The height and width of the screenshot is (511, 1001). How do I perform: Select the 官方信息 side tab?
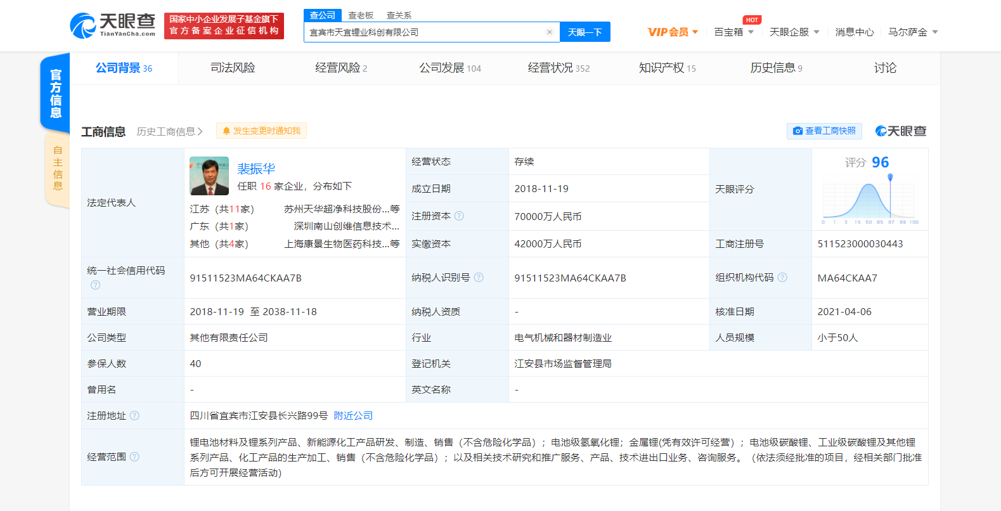tap(56, 93)
